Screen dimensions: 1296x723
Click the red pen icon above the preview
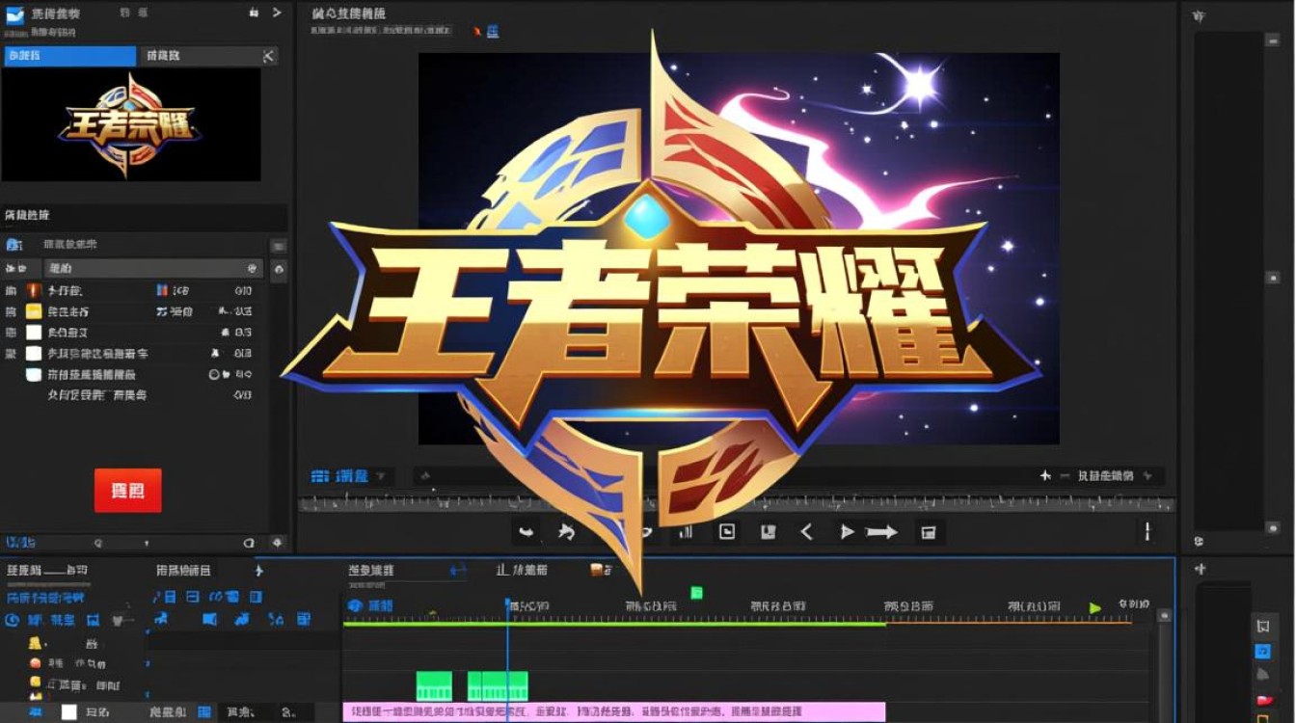(x=476, y=32)
